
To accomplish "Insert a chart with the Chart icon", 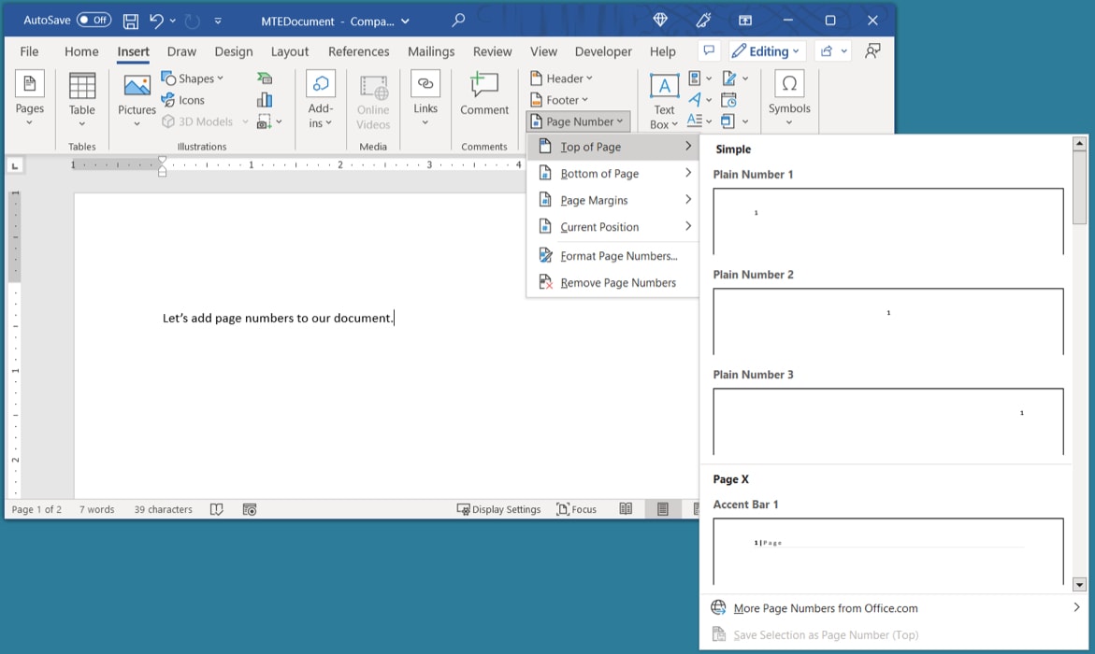I will click(265, 100).
